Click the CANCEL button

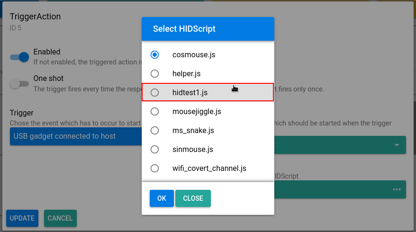[60, 218]
